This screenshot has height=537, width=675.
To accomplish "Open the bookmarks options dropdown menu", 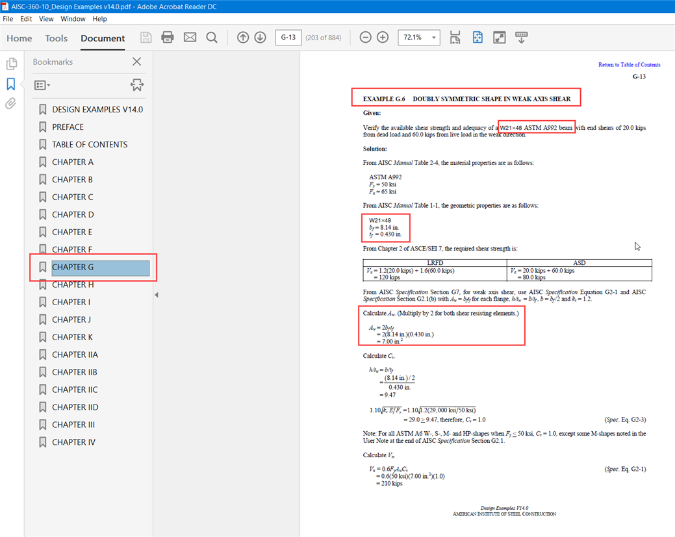I will coord(42,85).
